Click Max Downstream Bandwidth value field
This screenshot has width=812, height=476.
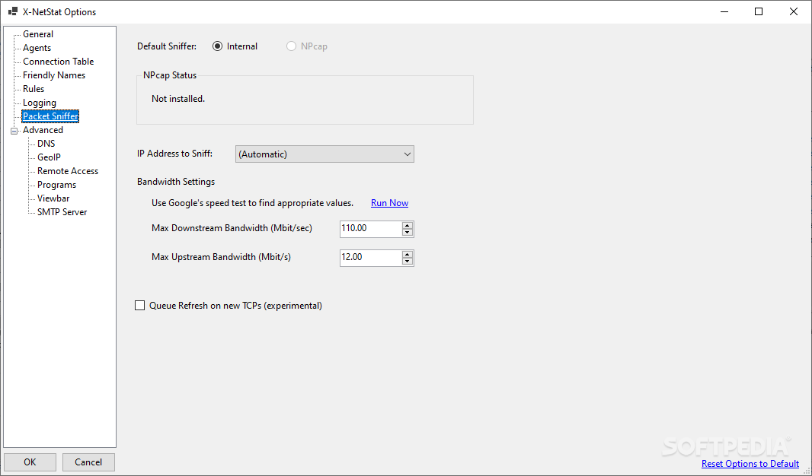[370, 229]
